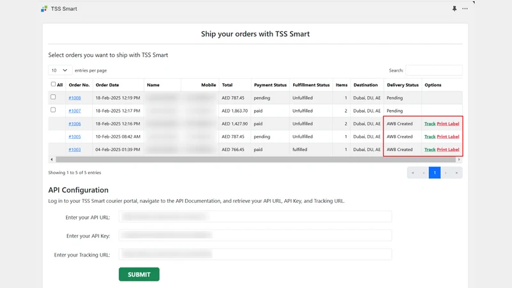Select page 1 in pagination

tap(435, 173)
